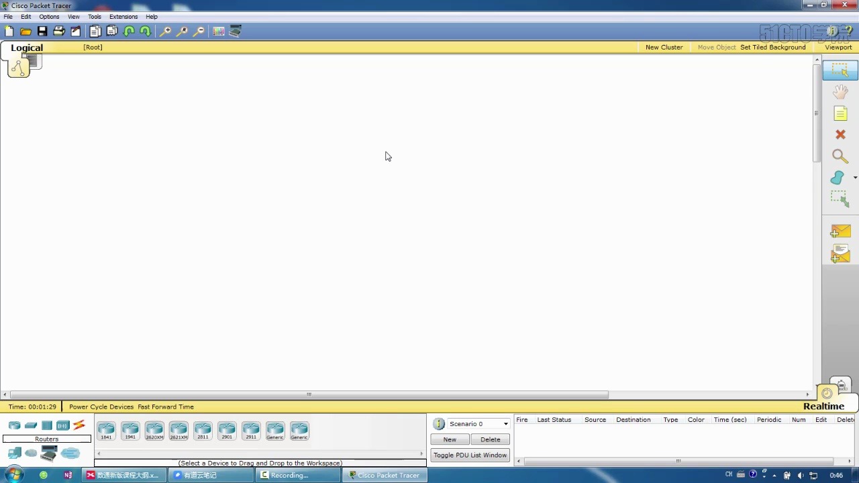
Task: Click the Paste icon in the toolbar
Action: coord(112,32)
